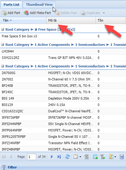Select the 2N7002 part

coord(63,79)
